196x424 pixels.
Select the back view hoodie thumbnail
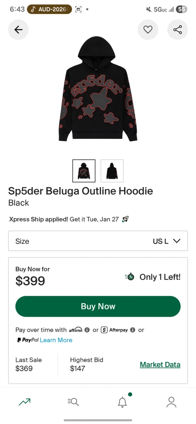click(112, 171)
